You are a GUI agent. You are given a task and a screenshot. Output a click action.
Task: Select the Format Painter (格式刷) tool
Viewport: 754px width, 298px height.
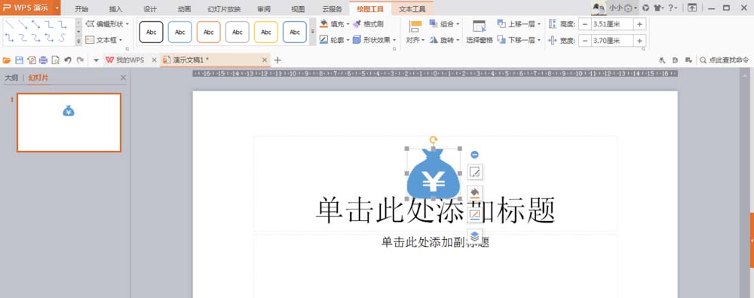pyautogui.click(x=368, y=23)
